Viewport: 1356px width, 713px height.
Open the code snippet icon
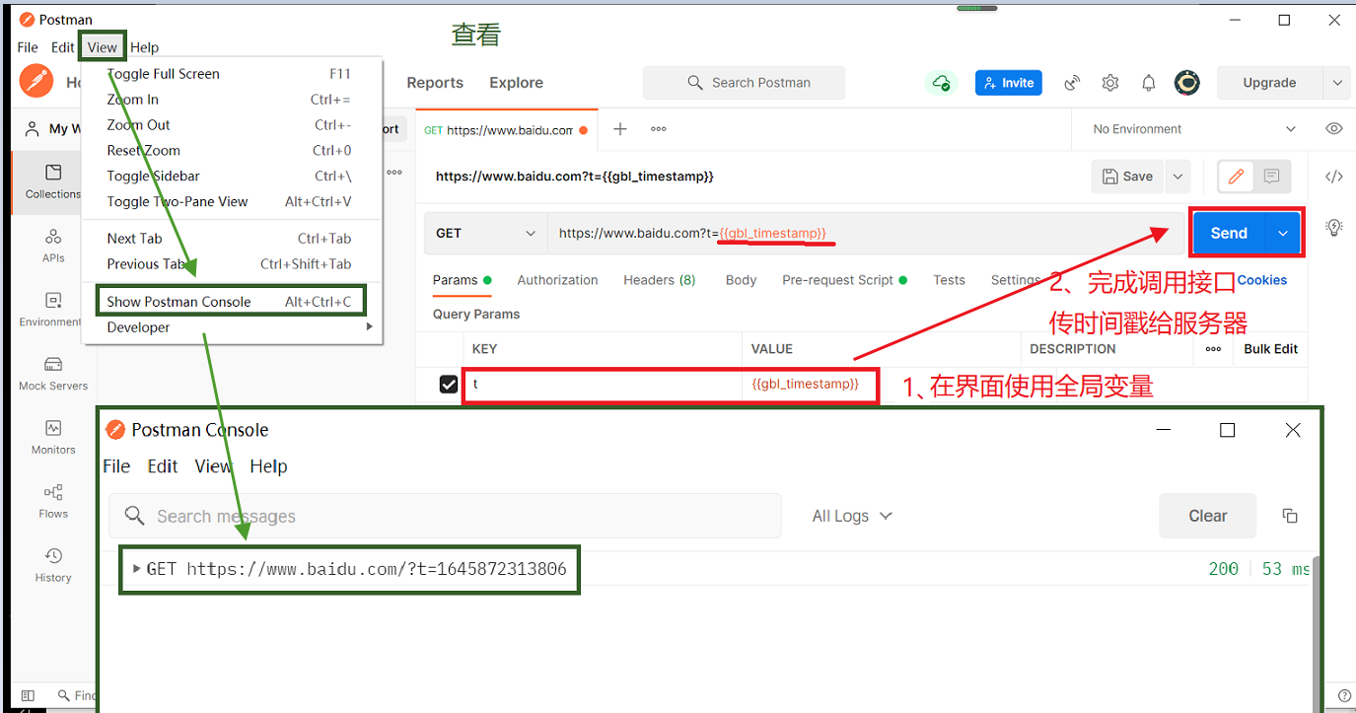click(1334, 177)
